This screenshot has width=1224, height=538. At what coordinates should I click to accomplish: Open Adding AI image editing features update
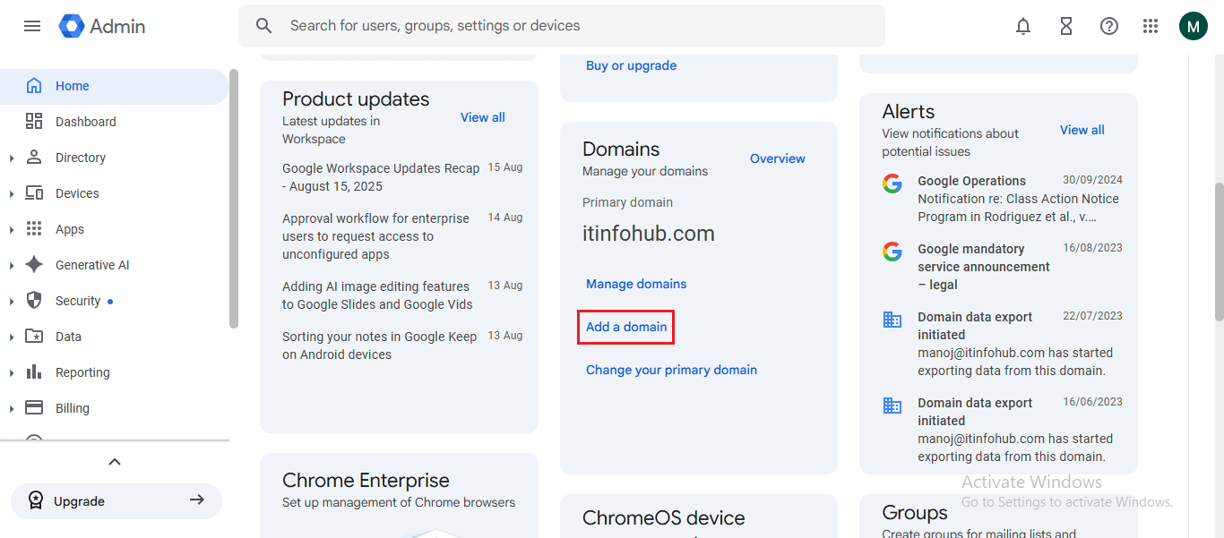(377, 295)
